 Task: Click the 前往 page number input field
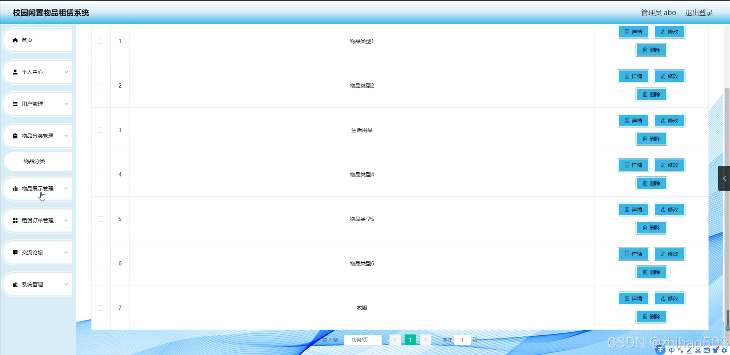click(x=462, y=340)
